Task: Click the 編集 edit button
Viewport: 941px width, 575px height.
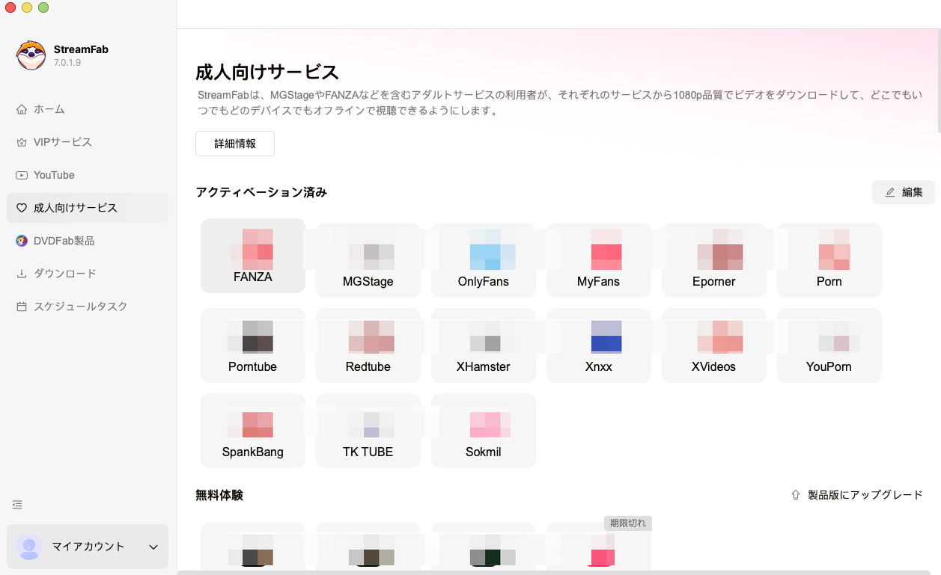Action: [903, 192]
